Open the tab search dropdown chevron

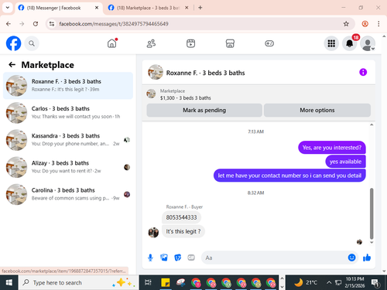[8, 8]
